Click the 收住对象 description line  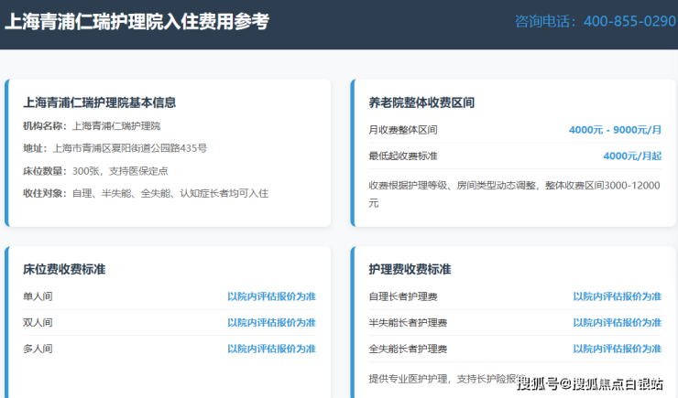pos(146,193)
